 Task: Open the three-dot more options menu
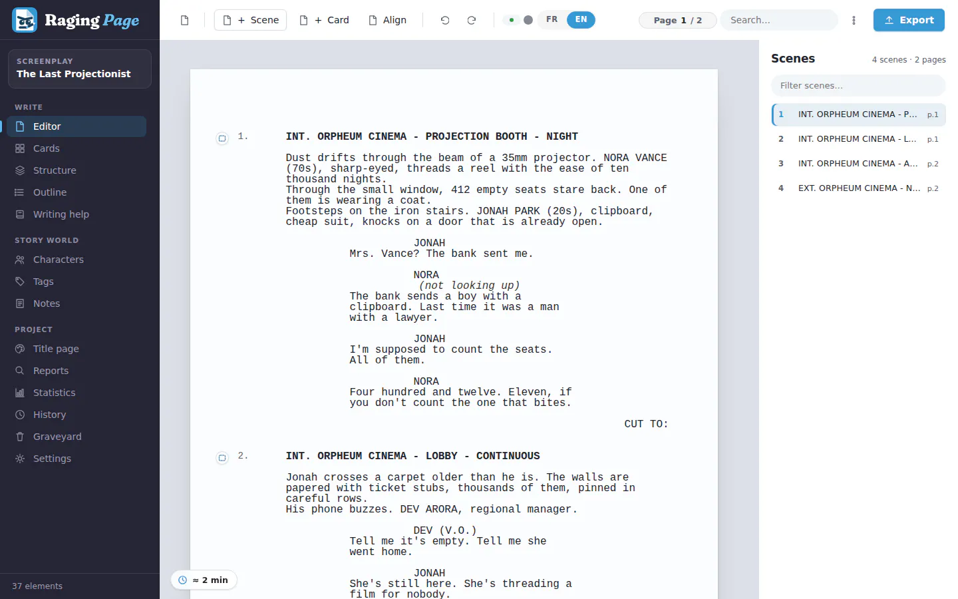[854, 20]
